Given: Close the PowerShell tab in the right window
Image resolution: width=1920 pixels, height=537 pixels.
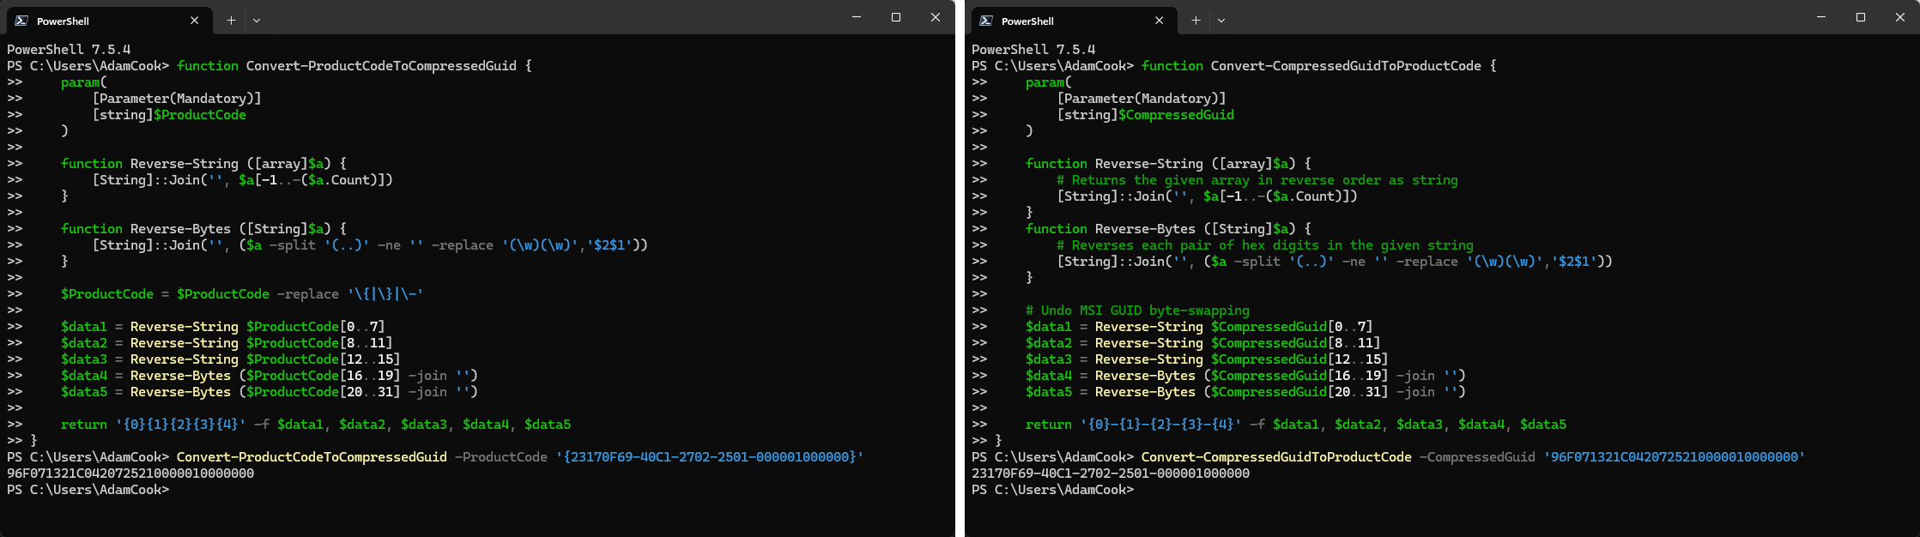Looking at the screenshot, I should 1160,21.
